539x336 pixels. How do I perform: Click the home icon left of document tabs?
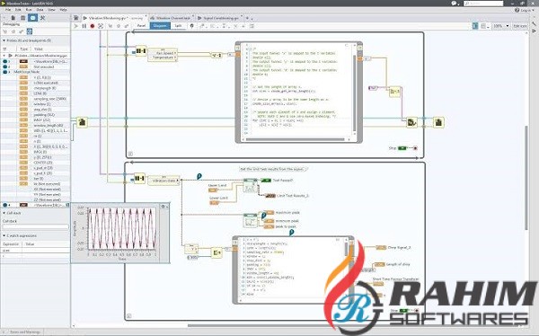76,18
